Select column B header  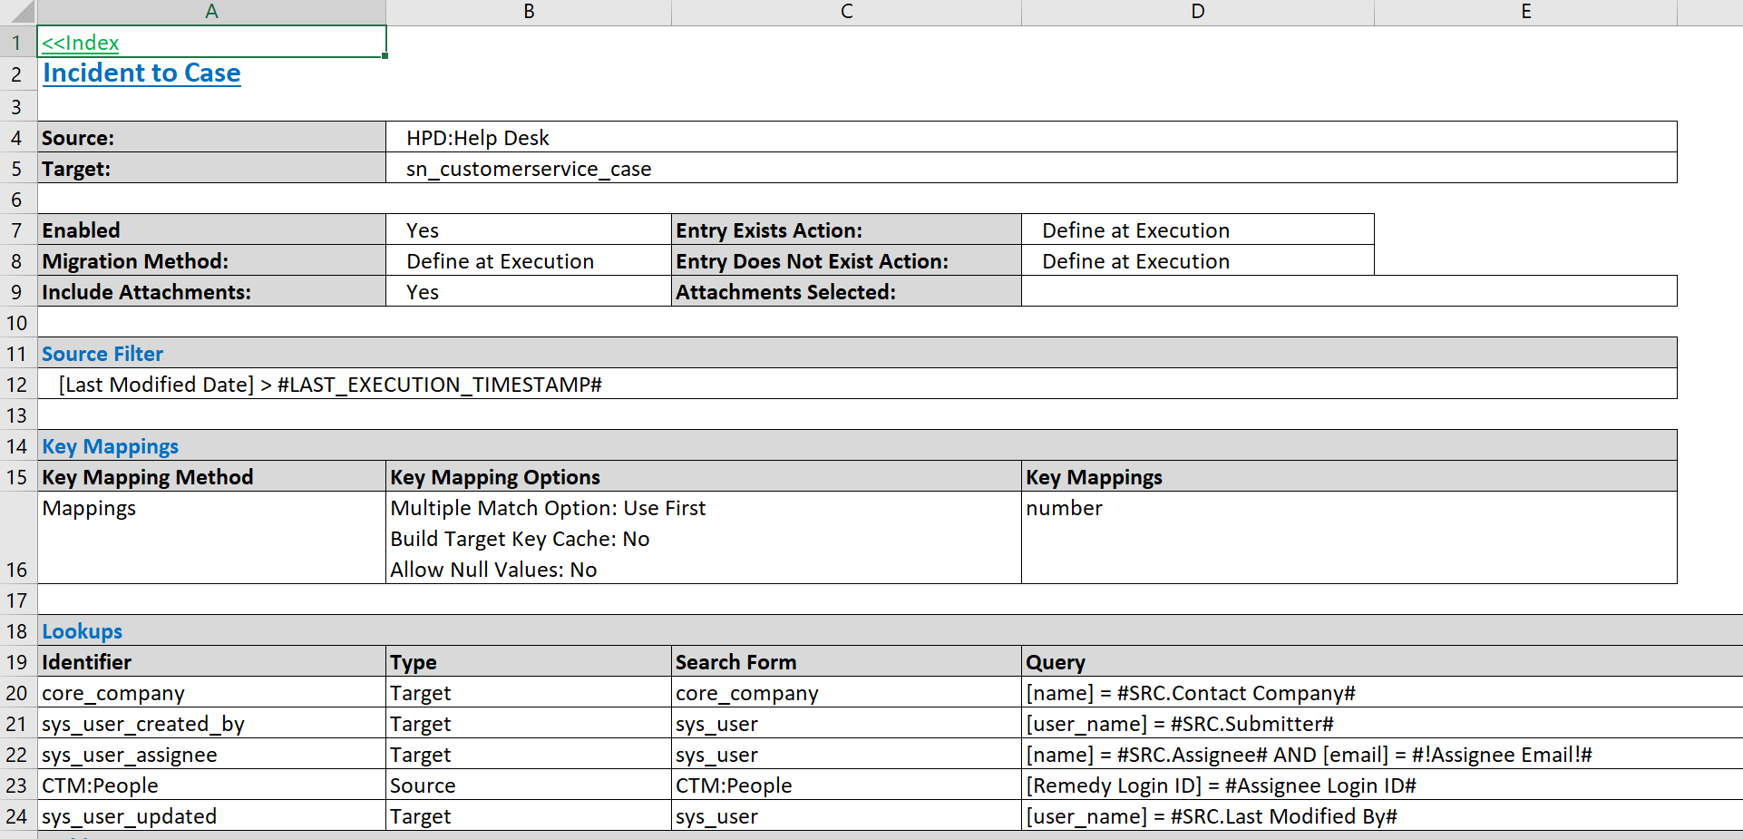[x=529, y=12]
